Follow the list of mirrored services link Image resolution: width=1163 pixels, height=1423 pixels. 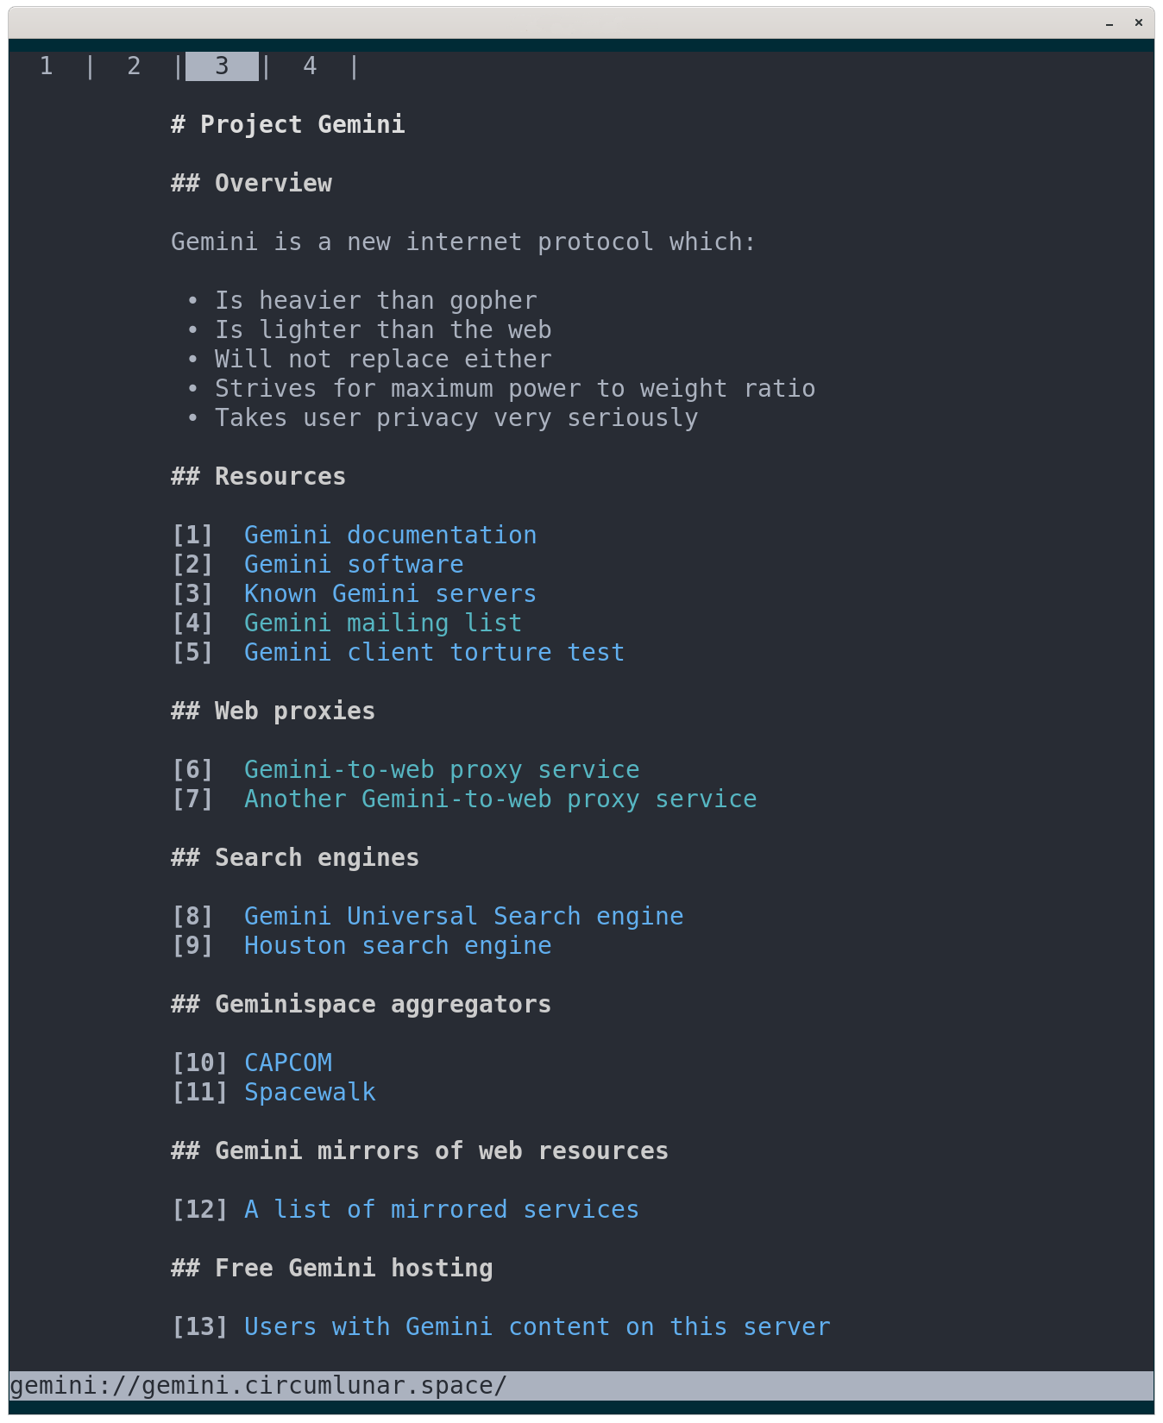coord(441,1209)
